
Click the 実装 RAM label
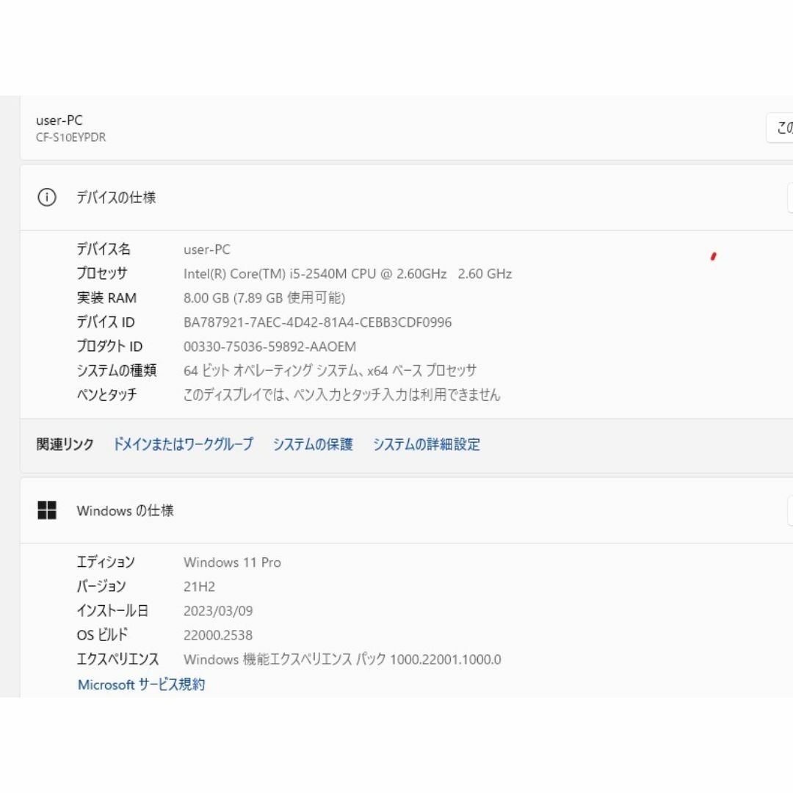pos(106,298)
